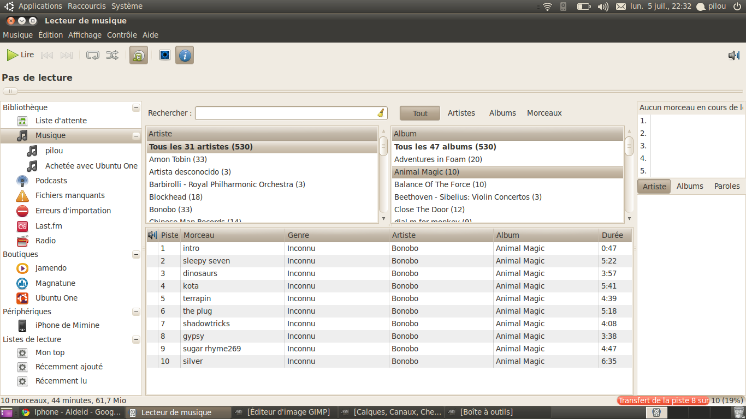Click the visualization icon in toolbar
This screenshot has width=746, height=419.
[x=164, y=55]
